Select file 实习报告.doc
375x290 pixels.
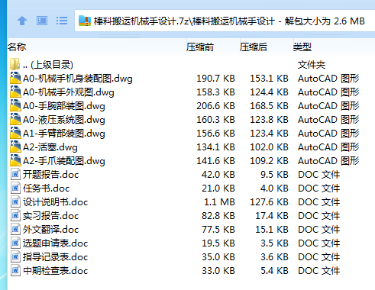[x=51, y=216]
